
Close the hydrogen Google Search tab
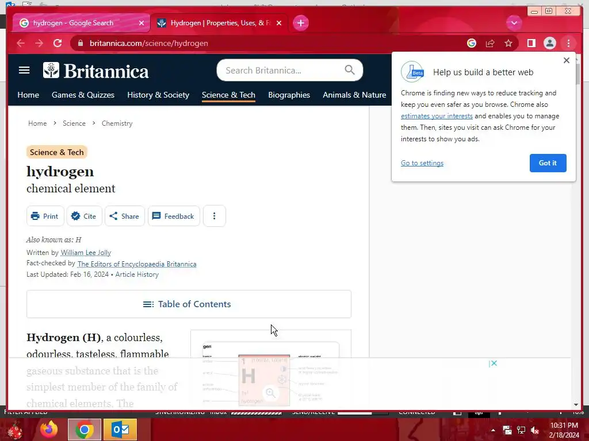[x=141, y=23]
